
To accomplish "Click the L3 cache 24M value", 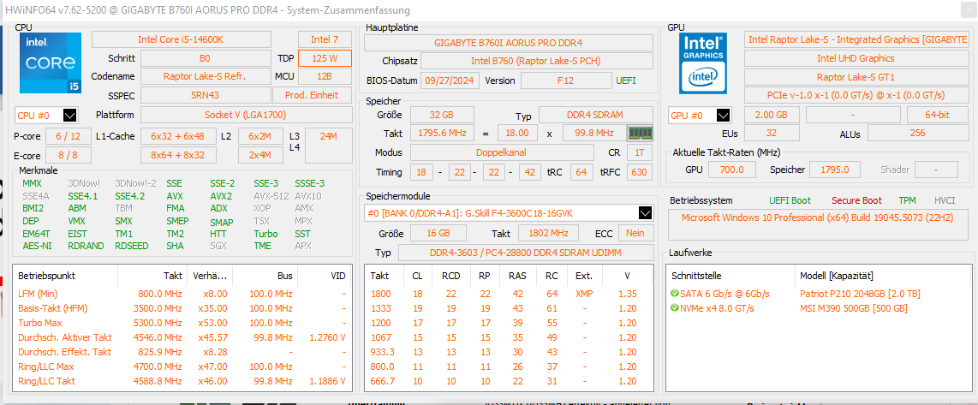I will point(328,146).
